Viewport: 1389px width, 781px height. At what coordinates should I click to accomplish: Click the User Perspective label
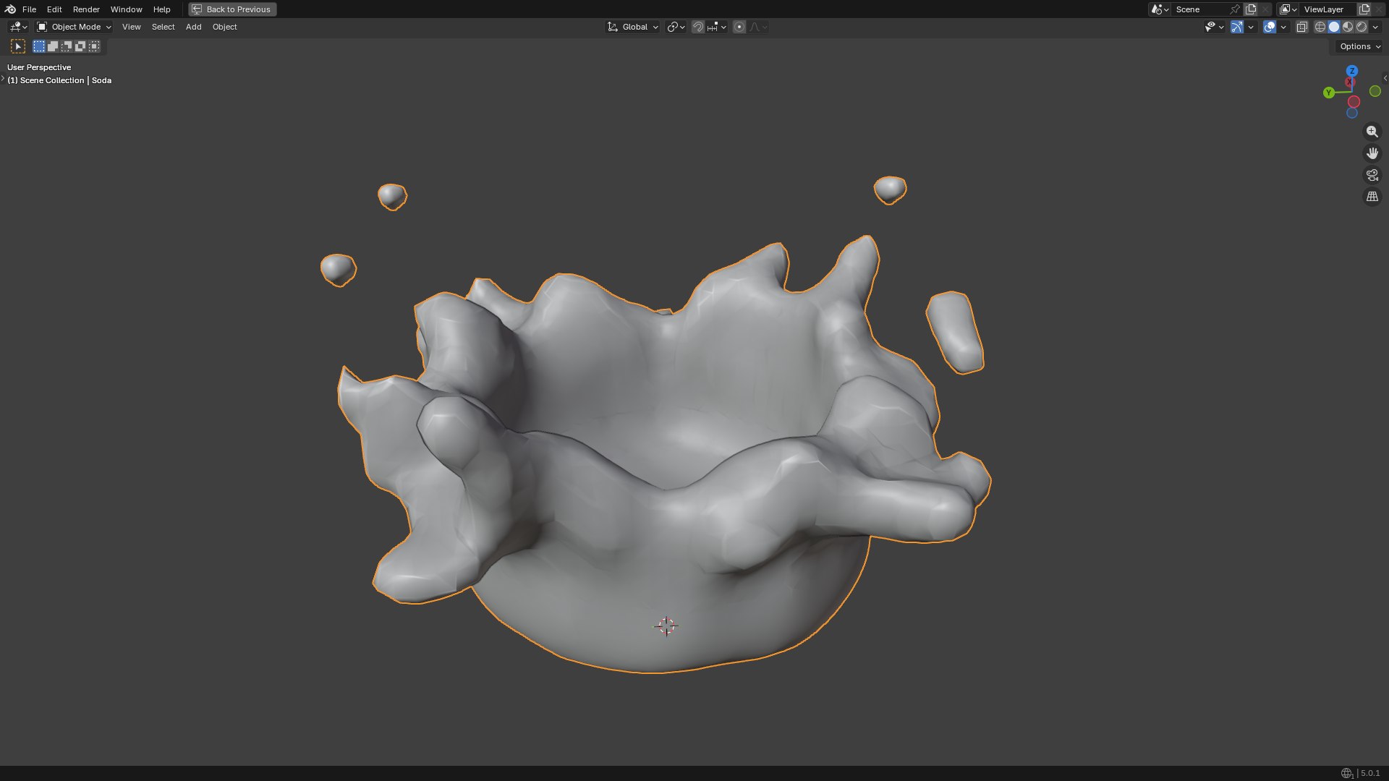[x=39, y=67]
